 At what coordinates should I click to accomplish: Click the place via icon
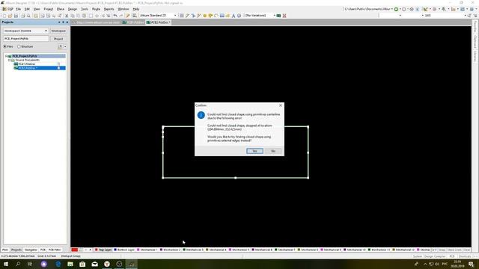(x=210, y=16)
